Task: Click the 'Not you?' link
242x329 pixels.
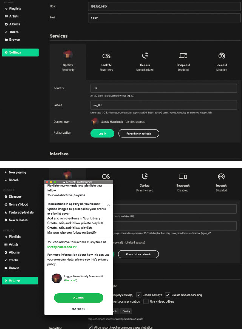Action: point(71,280)
